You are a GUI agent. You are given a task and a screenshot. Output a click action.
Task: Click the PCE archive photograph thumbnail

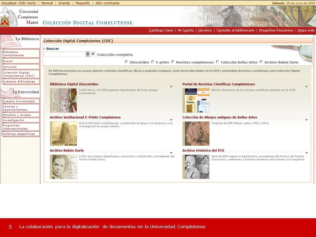[x=196, y=167]
